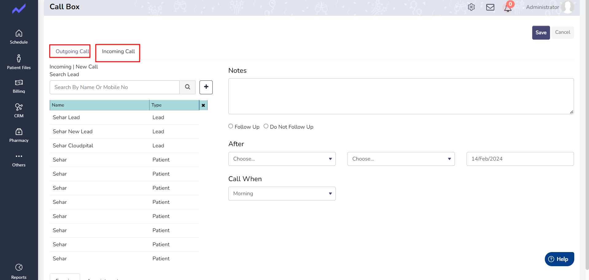Image resolution: width=589 pixels, height=280 pixels.
Task: Open the Help button
Action: [559, 259]
